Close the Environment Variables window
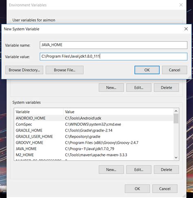Viewport: 193px width, 198px height. [x=181, y=5]
